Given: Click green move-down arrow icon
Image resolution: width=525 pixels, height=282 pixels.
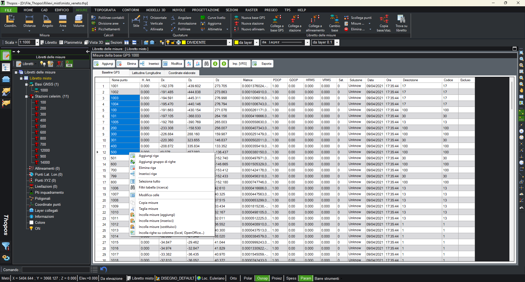Looking at the screenshot, I should pos(215,64).
